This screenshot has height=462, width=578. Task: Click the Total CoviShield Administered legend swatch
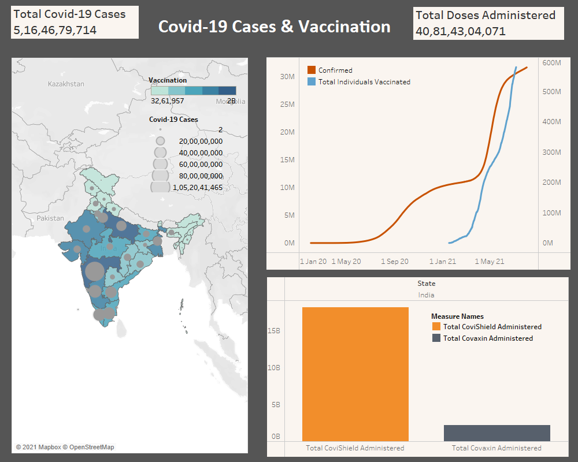coord(435,326)
